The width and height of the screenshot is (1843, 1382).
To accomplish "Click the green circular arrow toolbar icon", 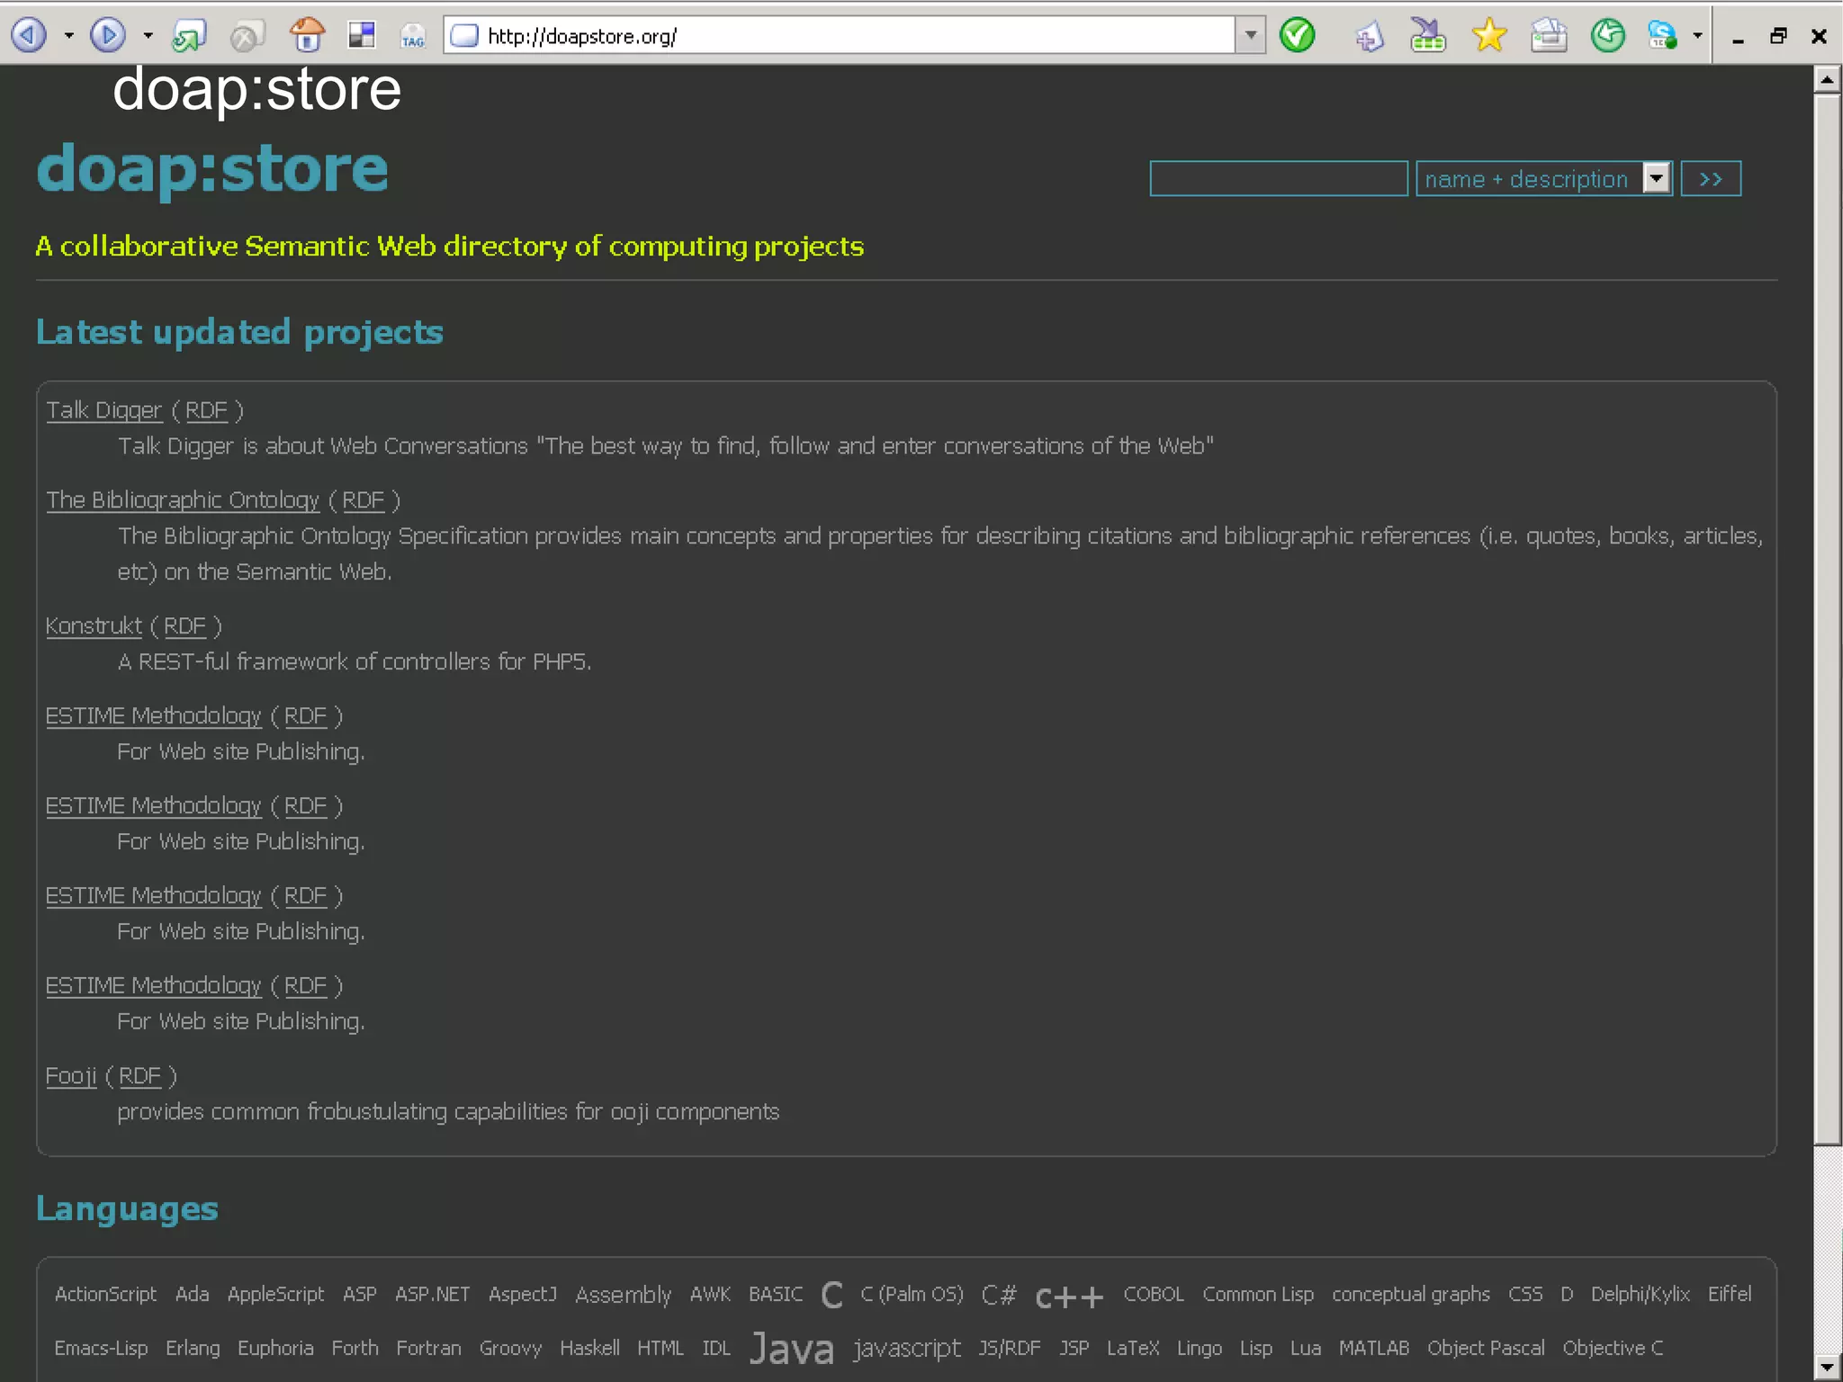I will tap(1608, 36).
